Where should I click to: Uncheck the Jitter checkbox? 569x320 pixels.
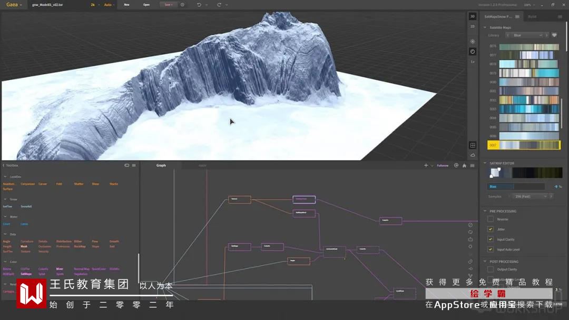point(490,229)
